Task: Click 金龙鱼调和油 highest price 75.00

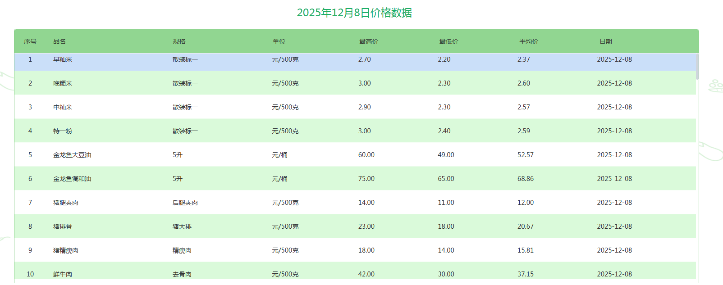Action: pos(366,179)
